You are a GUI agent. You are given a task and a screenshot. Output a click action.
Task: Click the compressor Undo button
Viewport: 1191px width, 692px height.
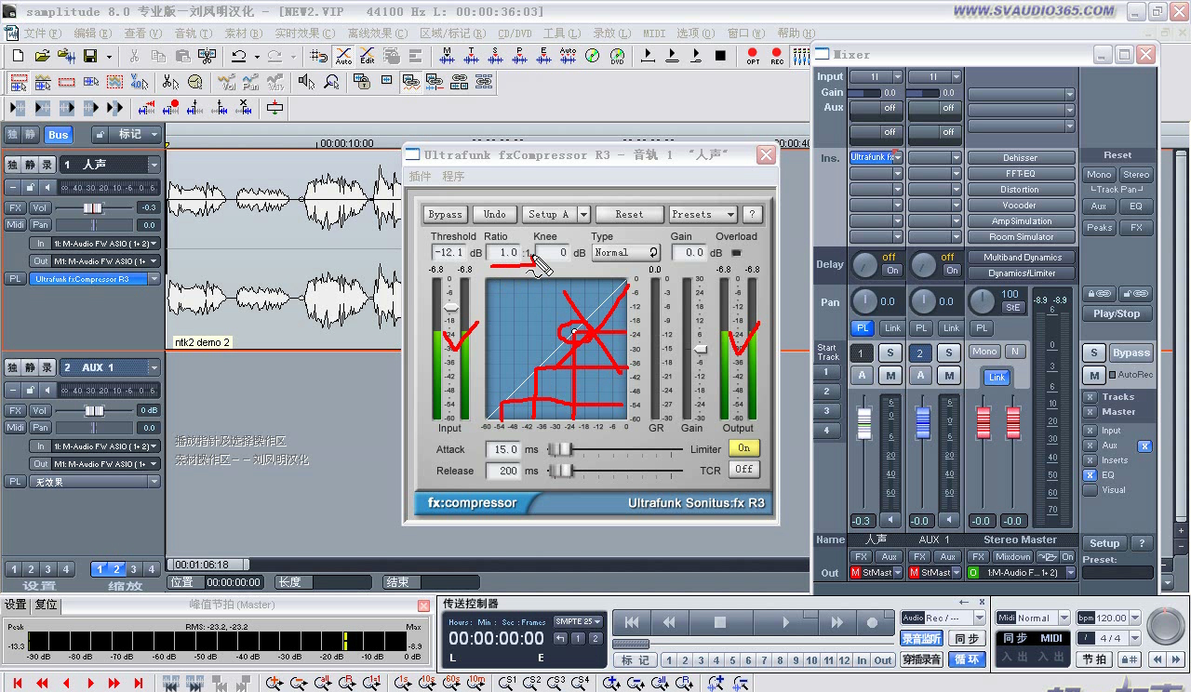(x=495, y=214)
